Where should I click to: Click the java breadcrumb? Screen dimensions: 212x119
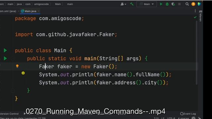pyautogui.click(x=19, y=4)
